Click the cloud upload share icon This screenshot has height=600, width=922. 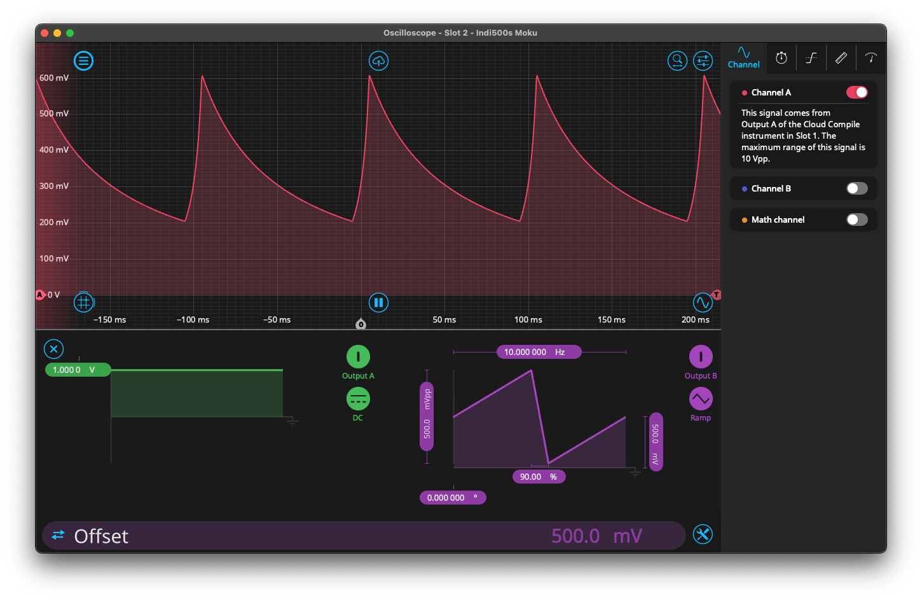coord(378,61)
